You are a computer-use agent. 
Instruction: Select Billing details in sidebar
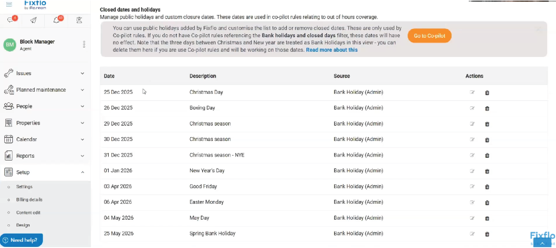coord(29,200)
